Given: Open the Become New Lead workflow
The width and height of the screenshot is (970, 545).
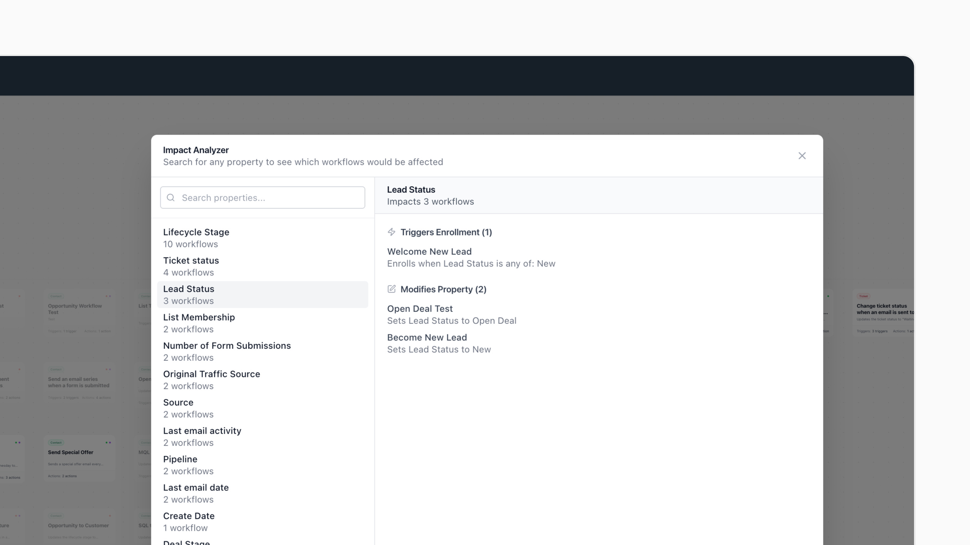Looking at the screenshot, I should pyautogui.click(x=426, y=337).
